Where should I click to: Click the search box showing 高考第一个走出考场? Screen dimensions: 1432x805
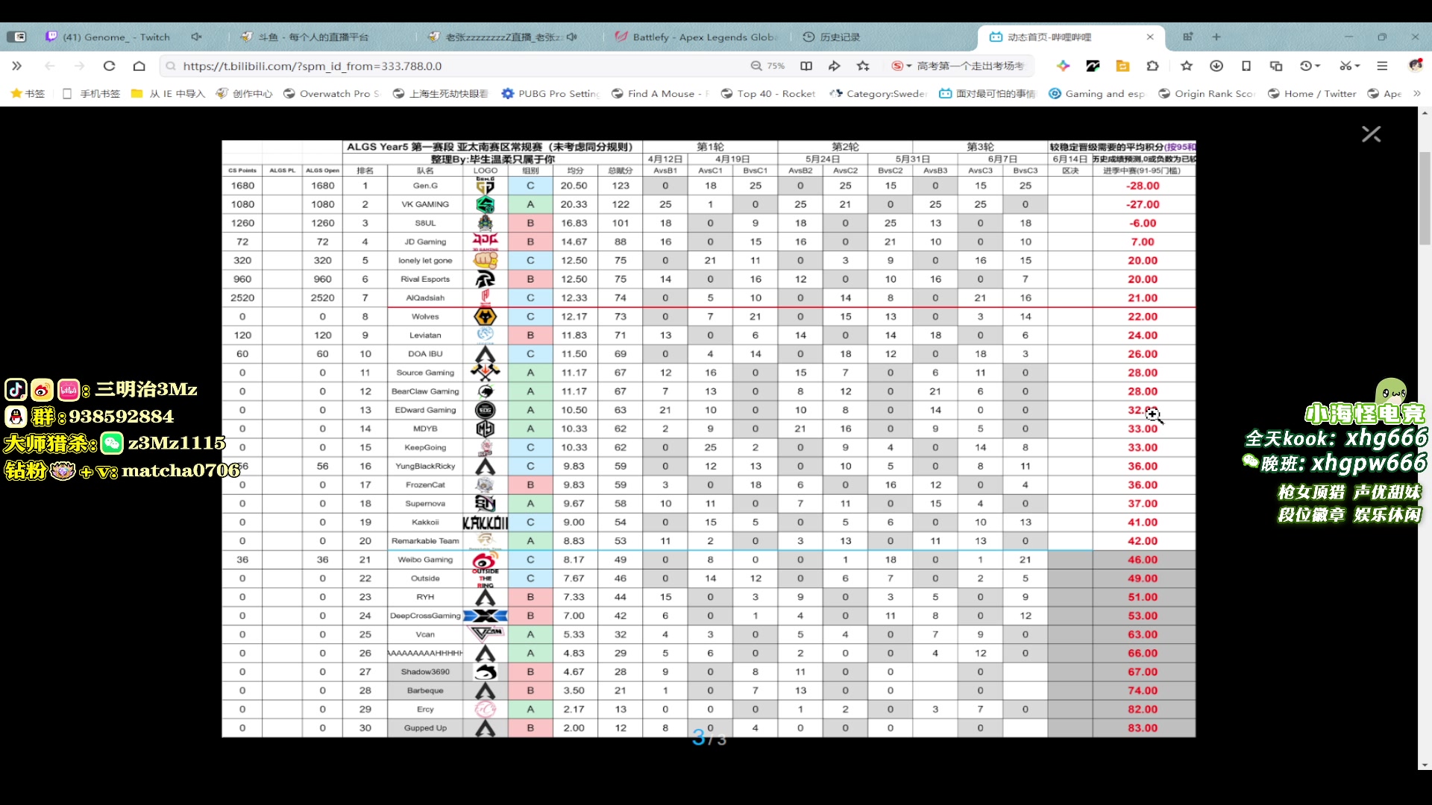[971, 66]
